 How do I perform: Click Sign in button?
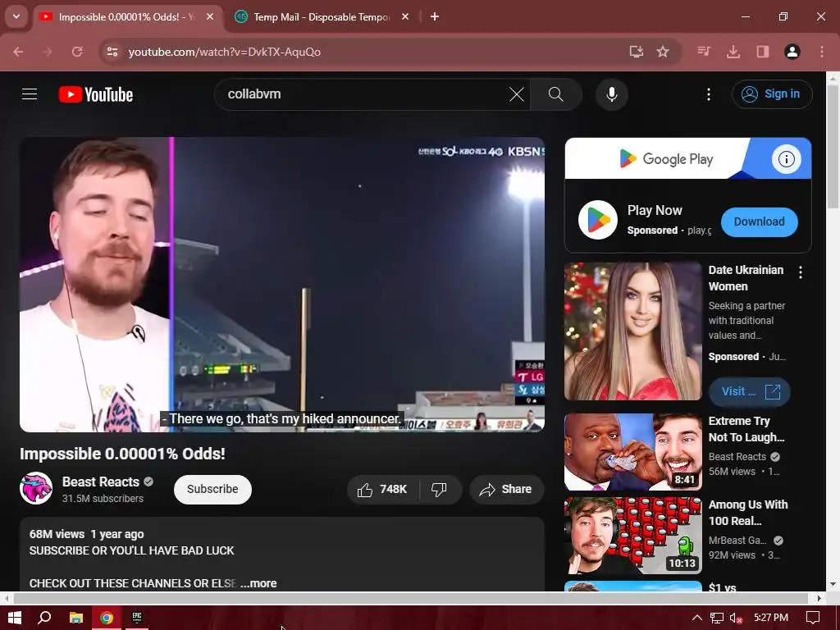771,94
